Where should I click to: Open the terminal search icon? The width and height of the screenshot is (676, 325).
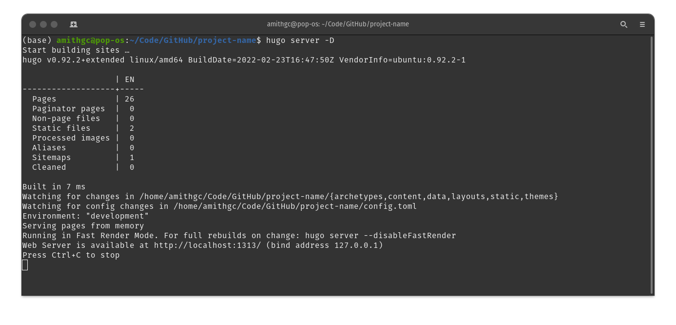coord(623,24)
